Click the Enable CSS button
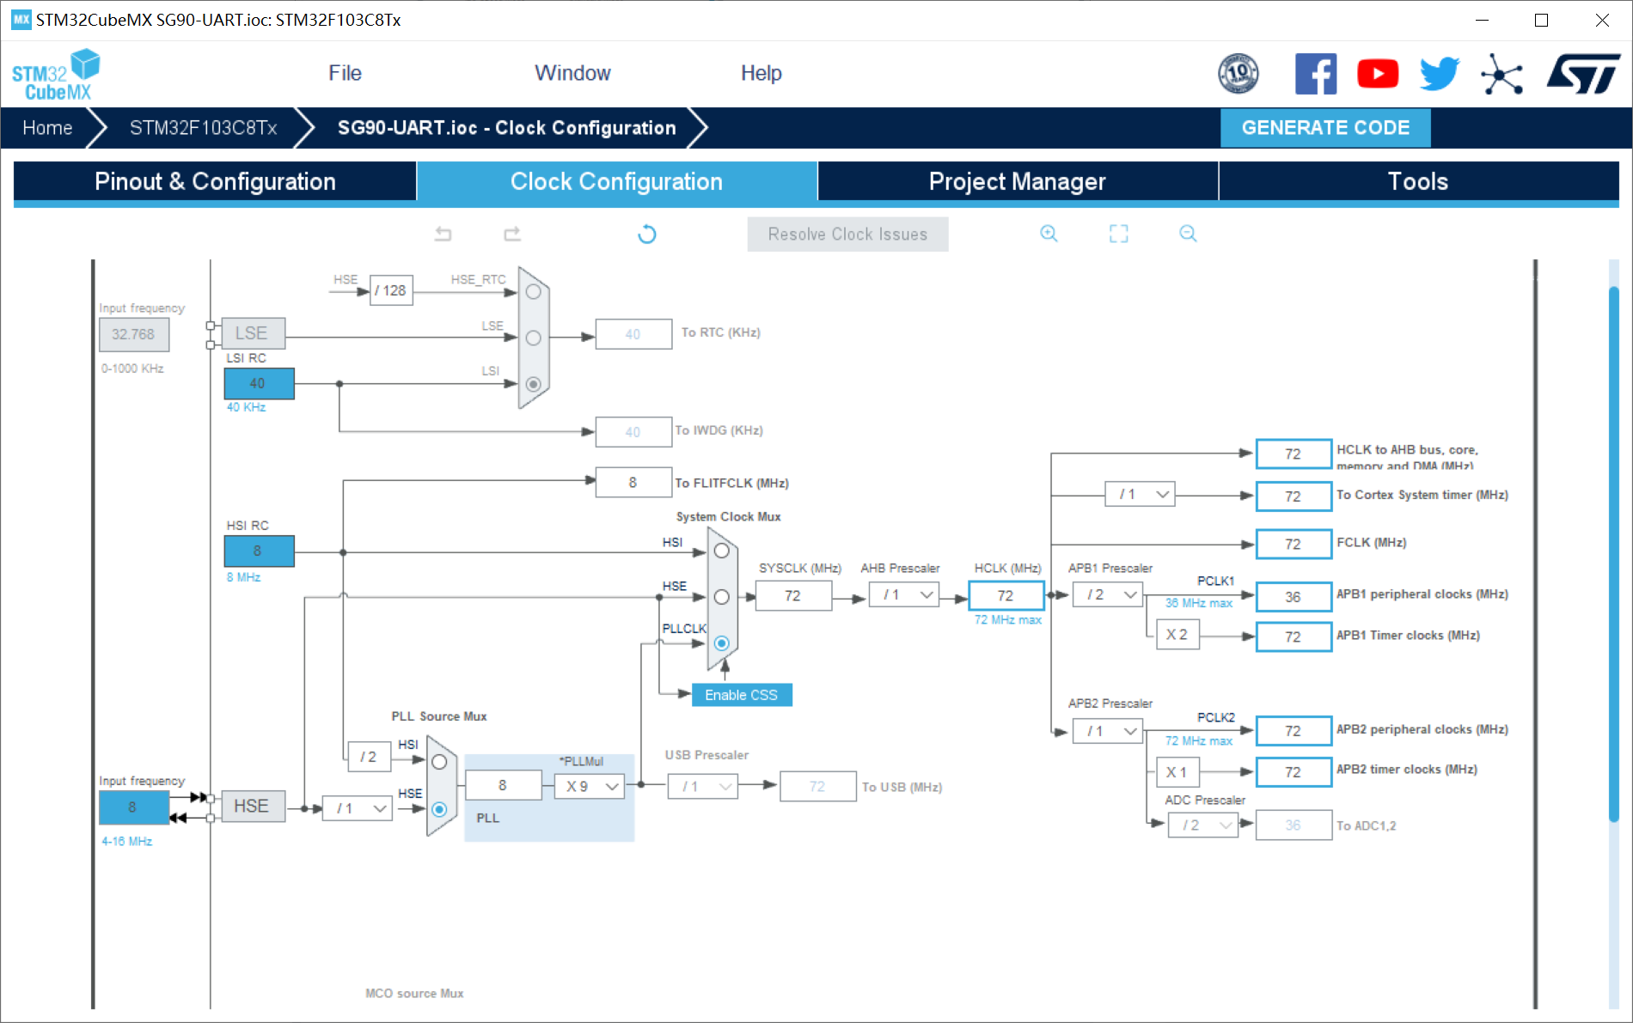Screen dimensions: 1633x1023 tap(741, 695)
